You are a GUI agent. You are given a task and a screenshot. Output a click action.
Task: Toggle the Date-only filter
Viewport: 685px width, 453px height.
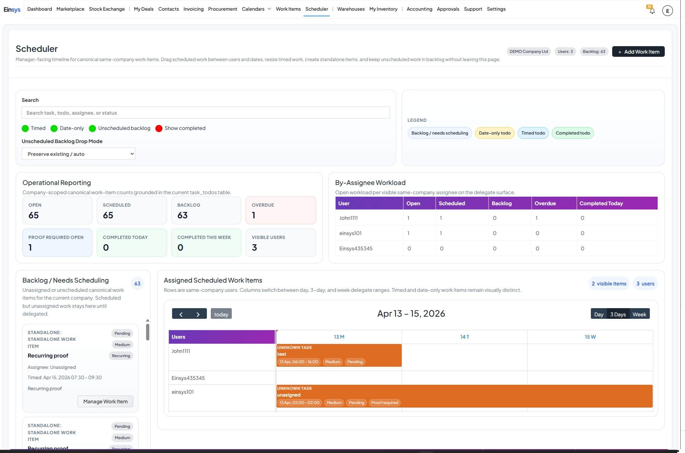pyautogui.click(x=54, y=129)
